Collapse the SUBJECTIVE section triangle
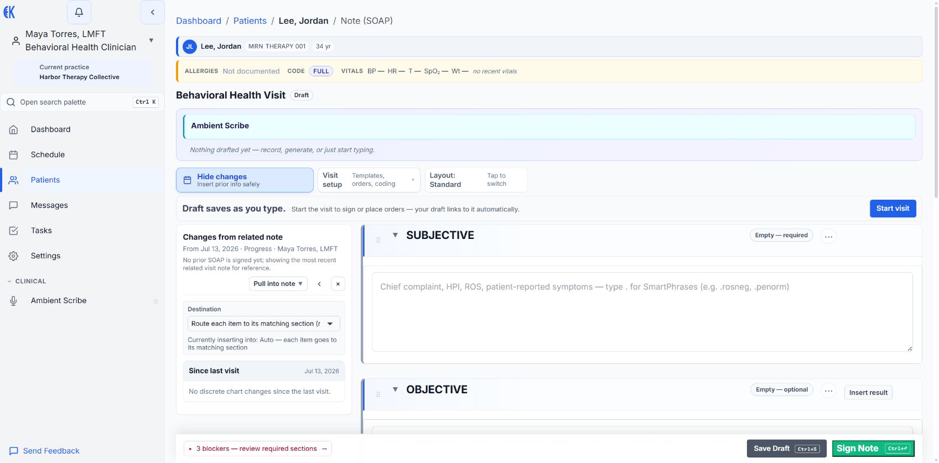 (x=395, y=235)
